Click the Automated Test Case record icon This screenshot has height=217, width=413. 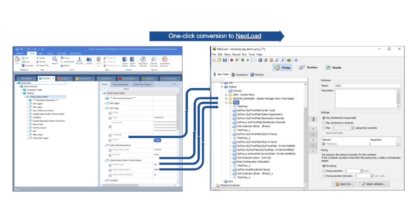pyautogui.click(x=164, y=60)
